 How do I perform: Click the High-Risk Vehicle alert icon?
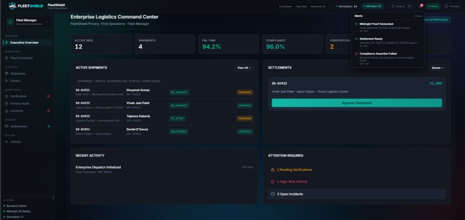pyautogui.click(x=272, y=182)
